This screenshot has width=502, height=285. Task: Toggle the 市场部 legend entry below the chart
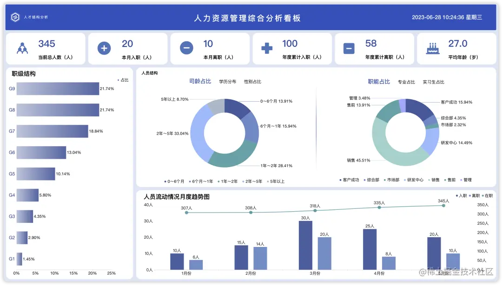[x=391, y=180]
